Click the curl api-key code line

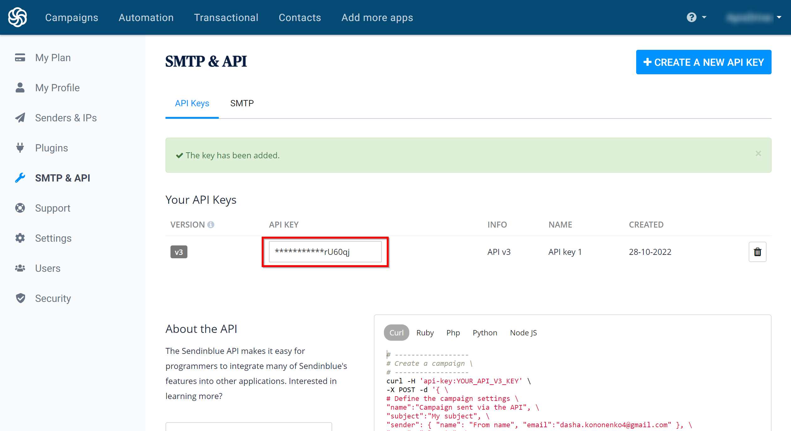click(459, 381)
